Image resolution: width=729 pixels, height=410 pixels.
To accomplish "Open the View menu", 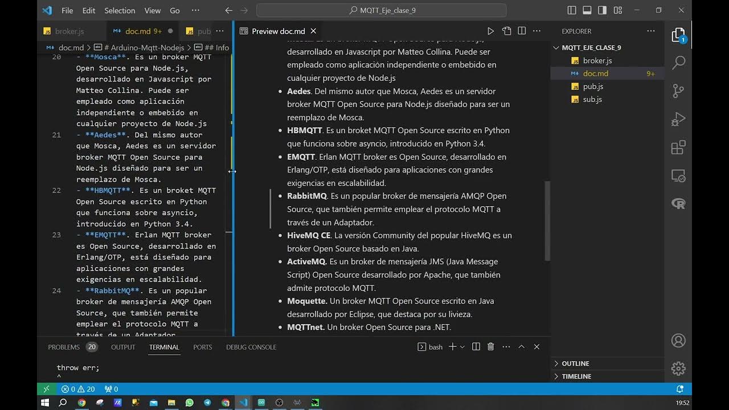I will (153, 10).
